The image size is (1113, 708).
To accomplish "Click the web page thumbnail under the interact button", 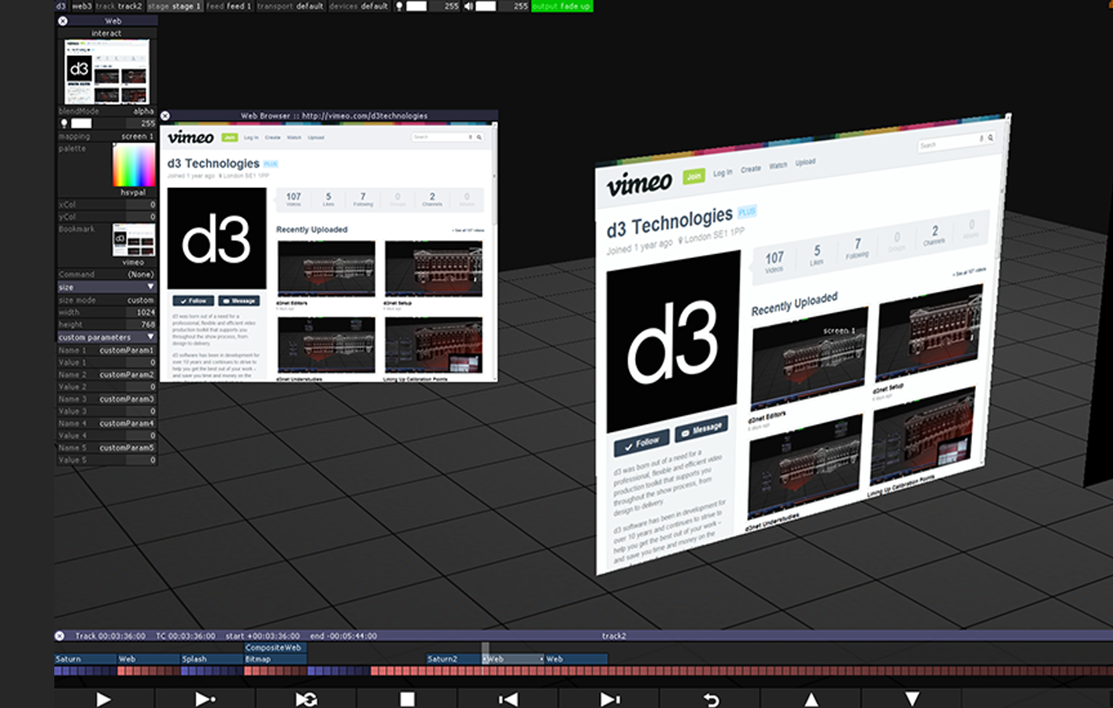I will tap(106, 72).
